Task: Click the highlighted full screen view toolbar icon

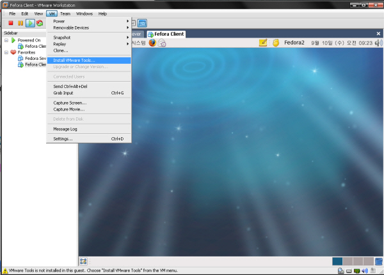Action: pyautogui.click(x=142, y=23)
